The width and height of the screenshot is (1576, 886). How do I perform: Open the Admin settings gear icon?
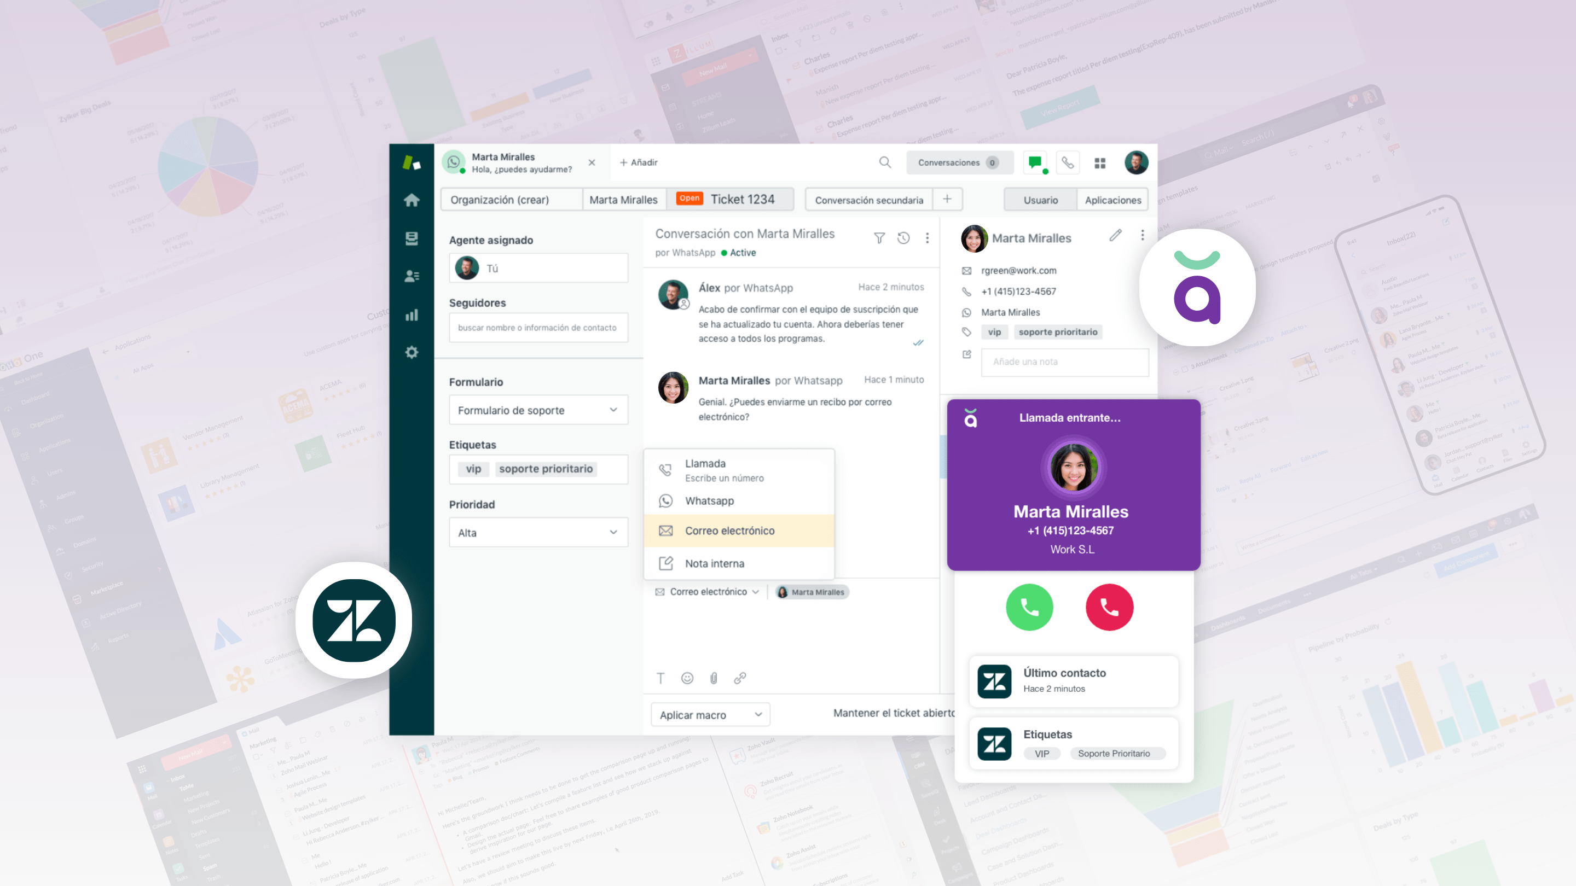coord(412,352)
